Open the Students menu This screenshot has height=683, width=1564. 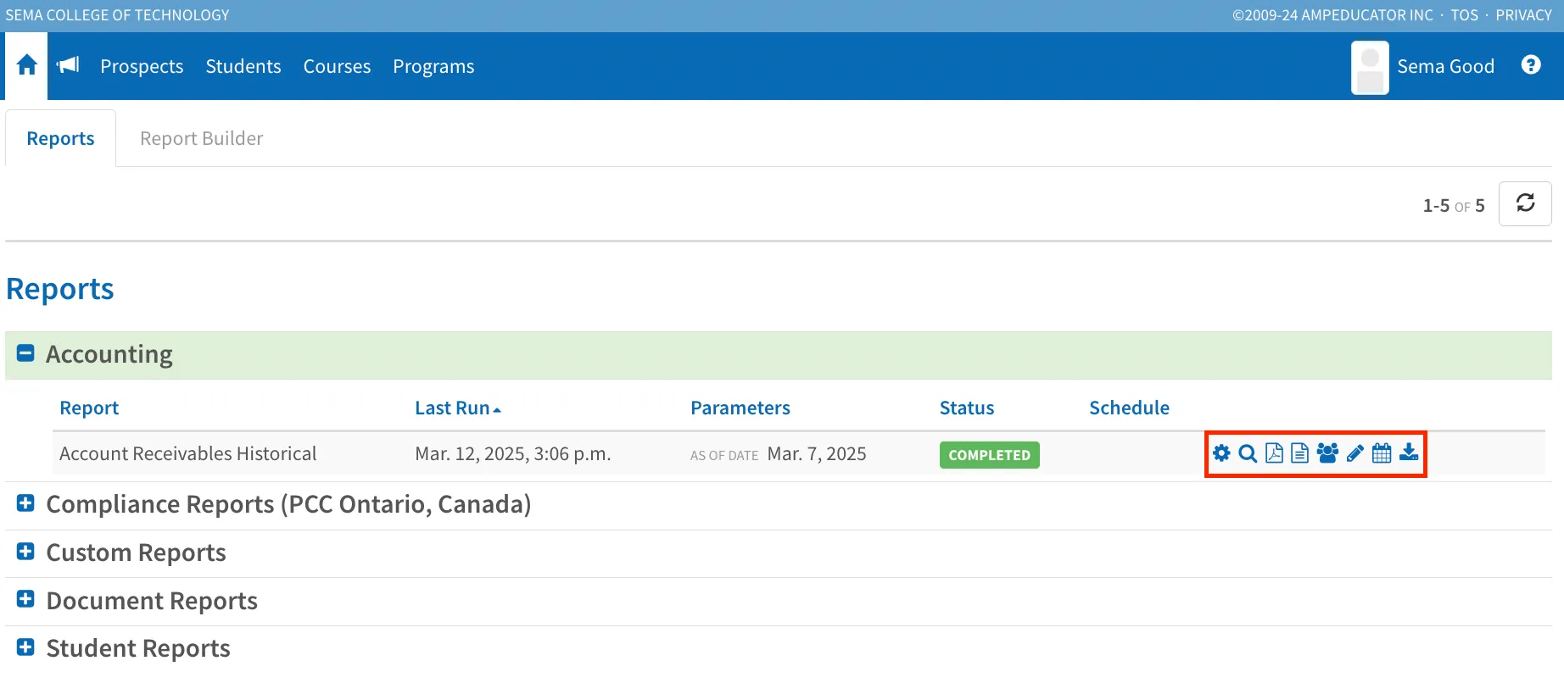pyautogui.click(x=243, y=66)
